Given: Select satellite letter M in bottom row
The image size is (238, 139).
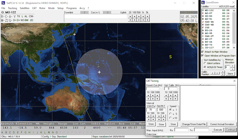Looking at the screenshot, I should pyautogui.click(x=49, y=132).
